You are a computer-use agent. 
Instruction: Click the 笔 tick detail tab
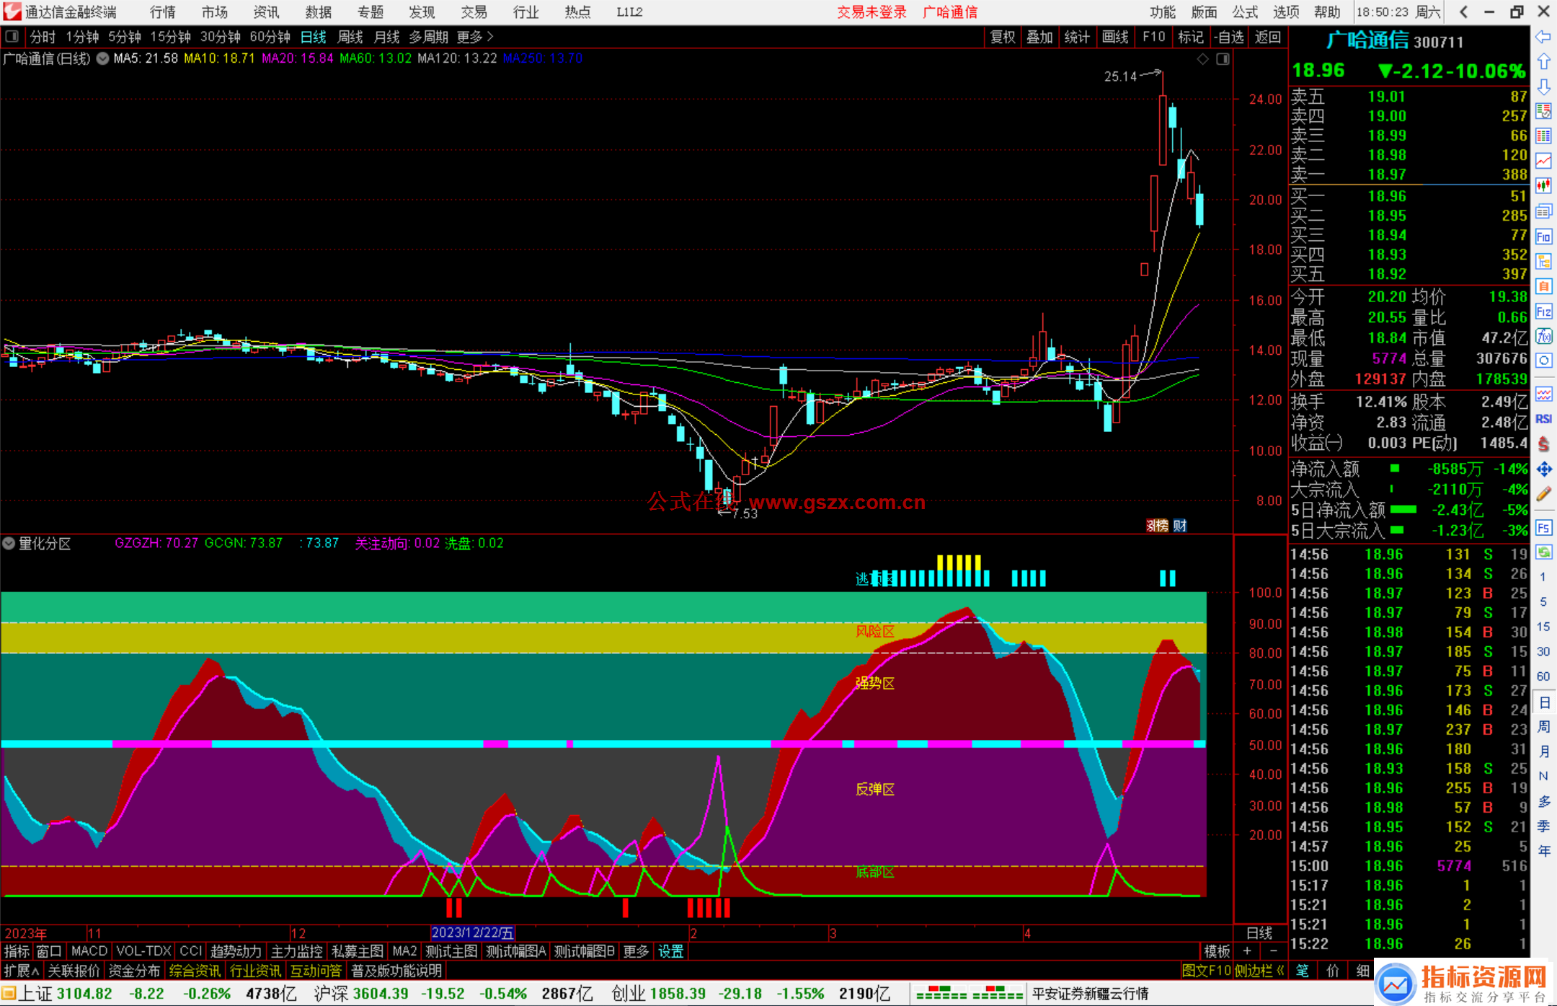[x=1303, y=971]
